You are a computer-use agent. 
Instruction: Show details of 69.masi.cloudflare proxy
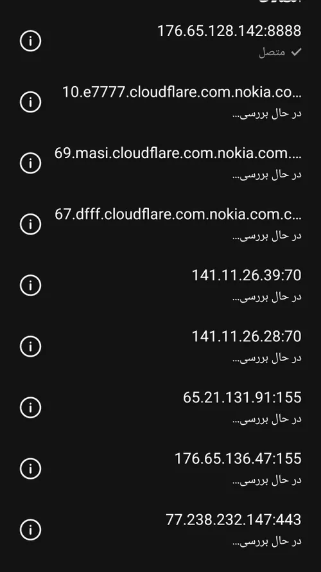(30, 163)
